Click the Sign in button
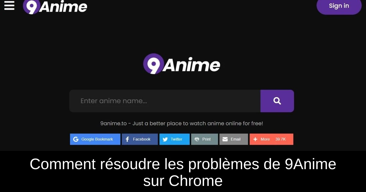This screenshot has width=366, height=192. pyautogui.click(x=339, y=6)
